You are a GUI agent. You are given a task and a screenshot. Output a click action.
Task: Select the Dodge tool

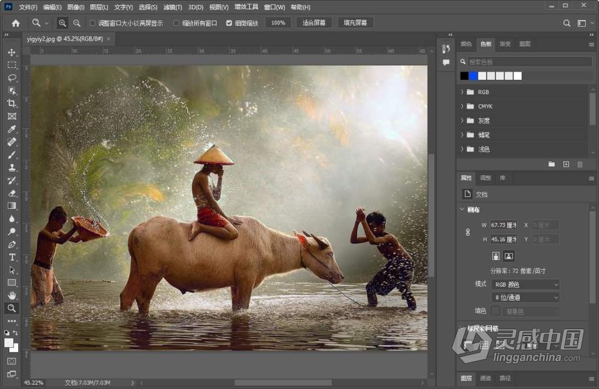(12, 231)
